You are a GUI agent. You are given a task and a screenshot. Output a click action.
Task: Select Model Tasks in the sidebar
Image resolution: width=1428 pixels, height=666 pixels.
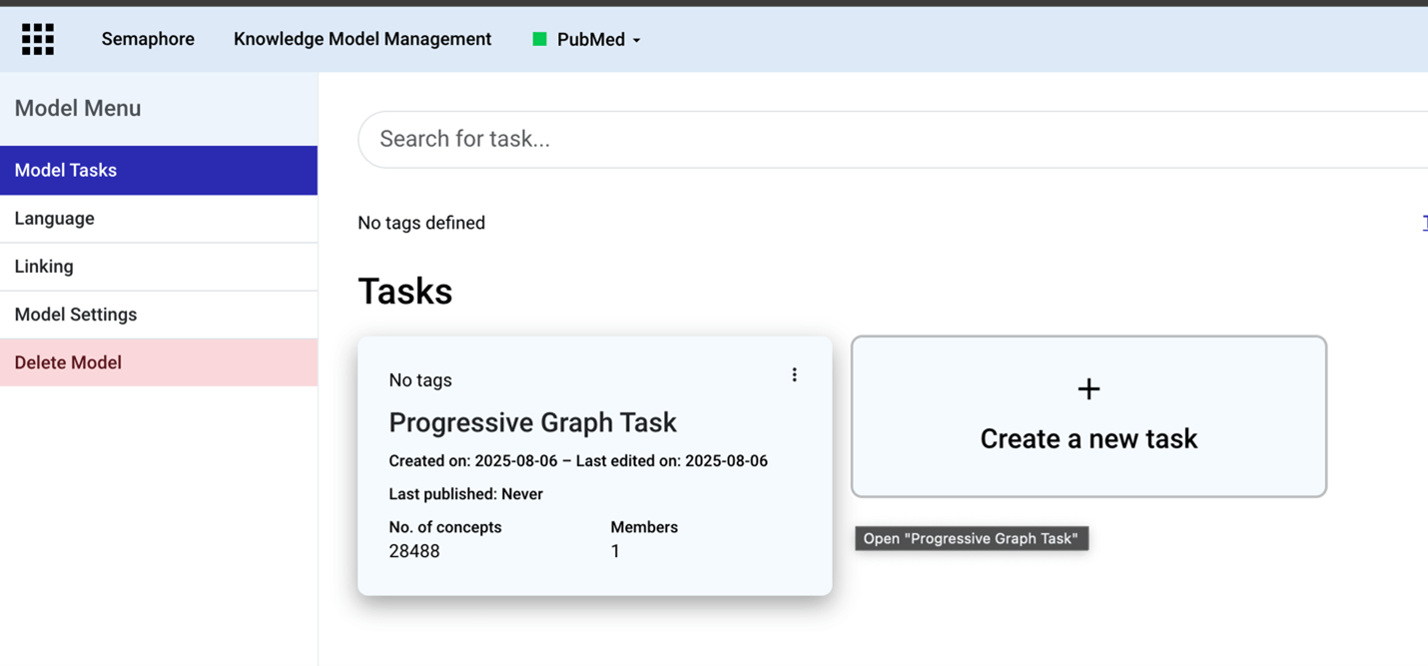coord(64,170)
